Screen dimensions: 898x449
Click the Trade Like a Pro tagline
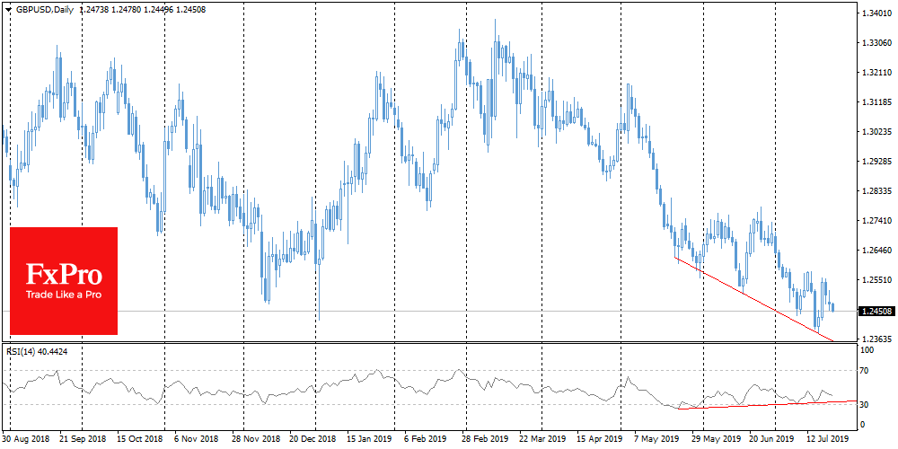coord(64,295)
